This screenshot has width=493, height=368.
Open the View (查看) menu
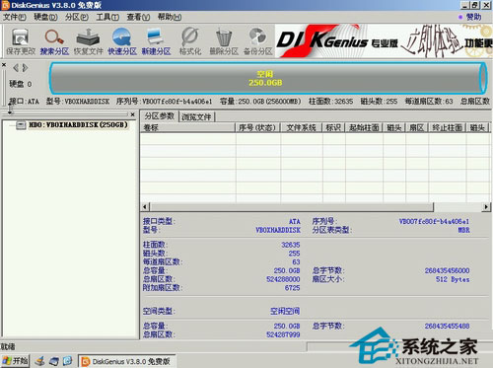[x=138, y=17]
